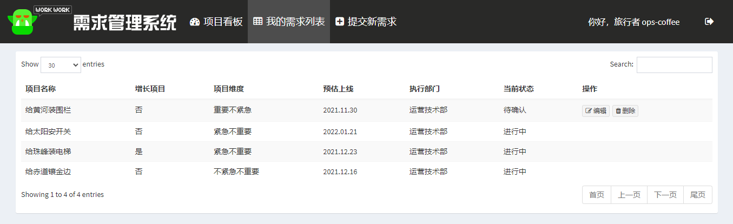This screenshot has width=733, height=224.
Task: Select the 给珠峰装电梯 project row
Action: [x=48, y=151]
